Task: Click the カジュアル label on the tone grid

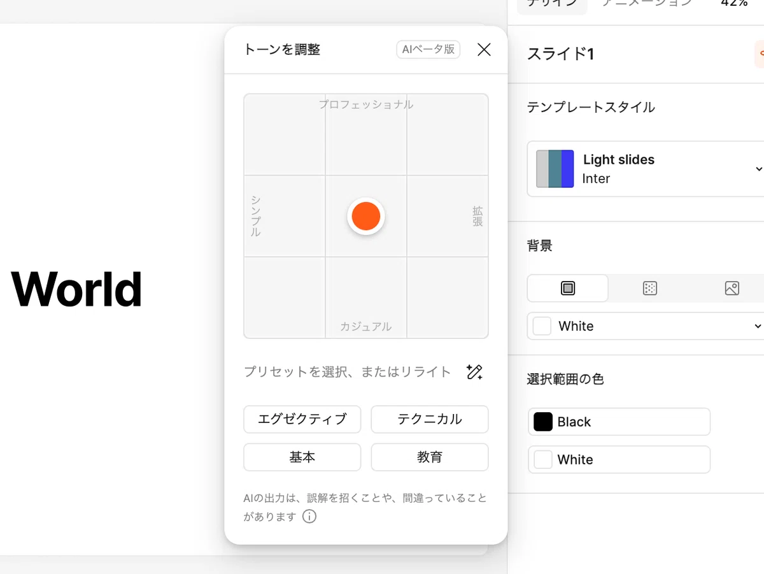Action: (x=366, y=327)
